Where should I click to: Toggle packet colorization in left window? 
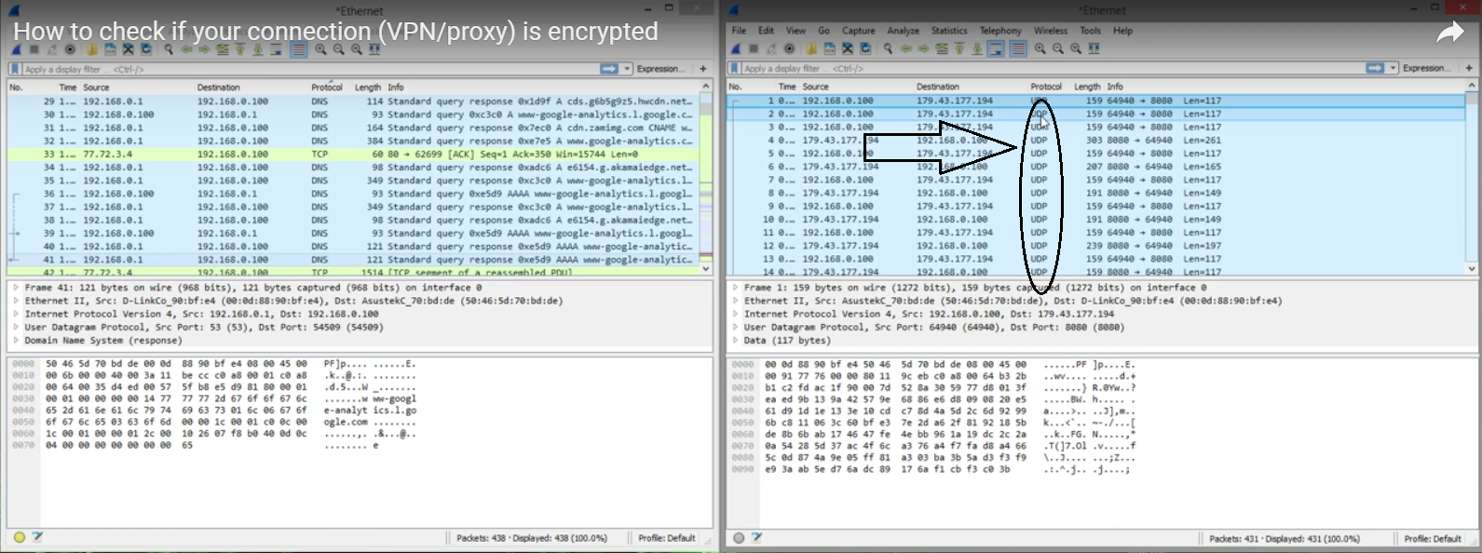(298, 49)
